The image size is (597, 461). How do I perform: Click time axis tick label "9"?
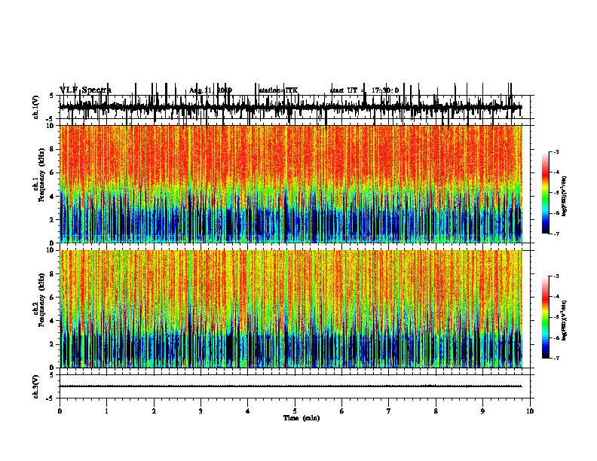point(482,411)
